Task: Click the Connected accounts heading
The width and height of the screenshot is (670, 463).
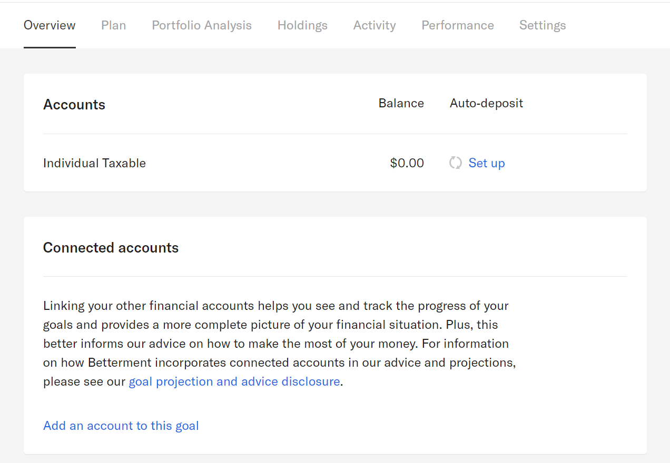Action: [111, 247]
